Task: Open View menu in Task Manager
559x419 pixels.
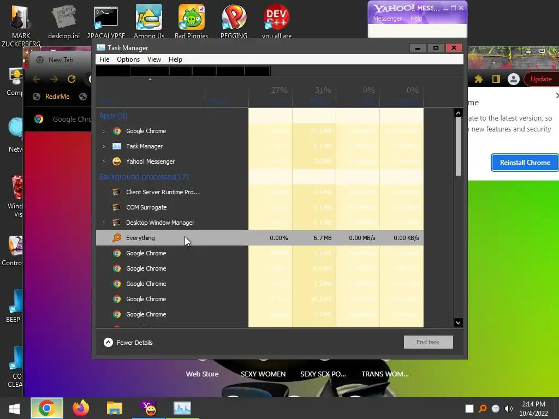Action: coord(154,59)
